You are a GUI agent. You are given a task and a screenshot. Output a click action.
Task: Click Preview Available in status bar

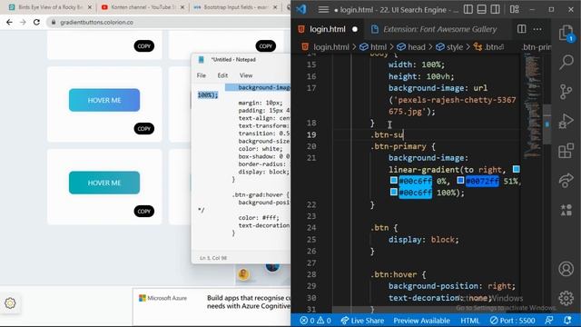pos(421,321)
